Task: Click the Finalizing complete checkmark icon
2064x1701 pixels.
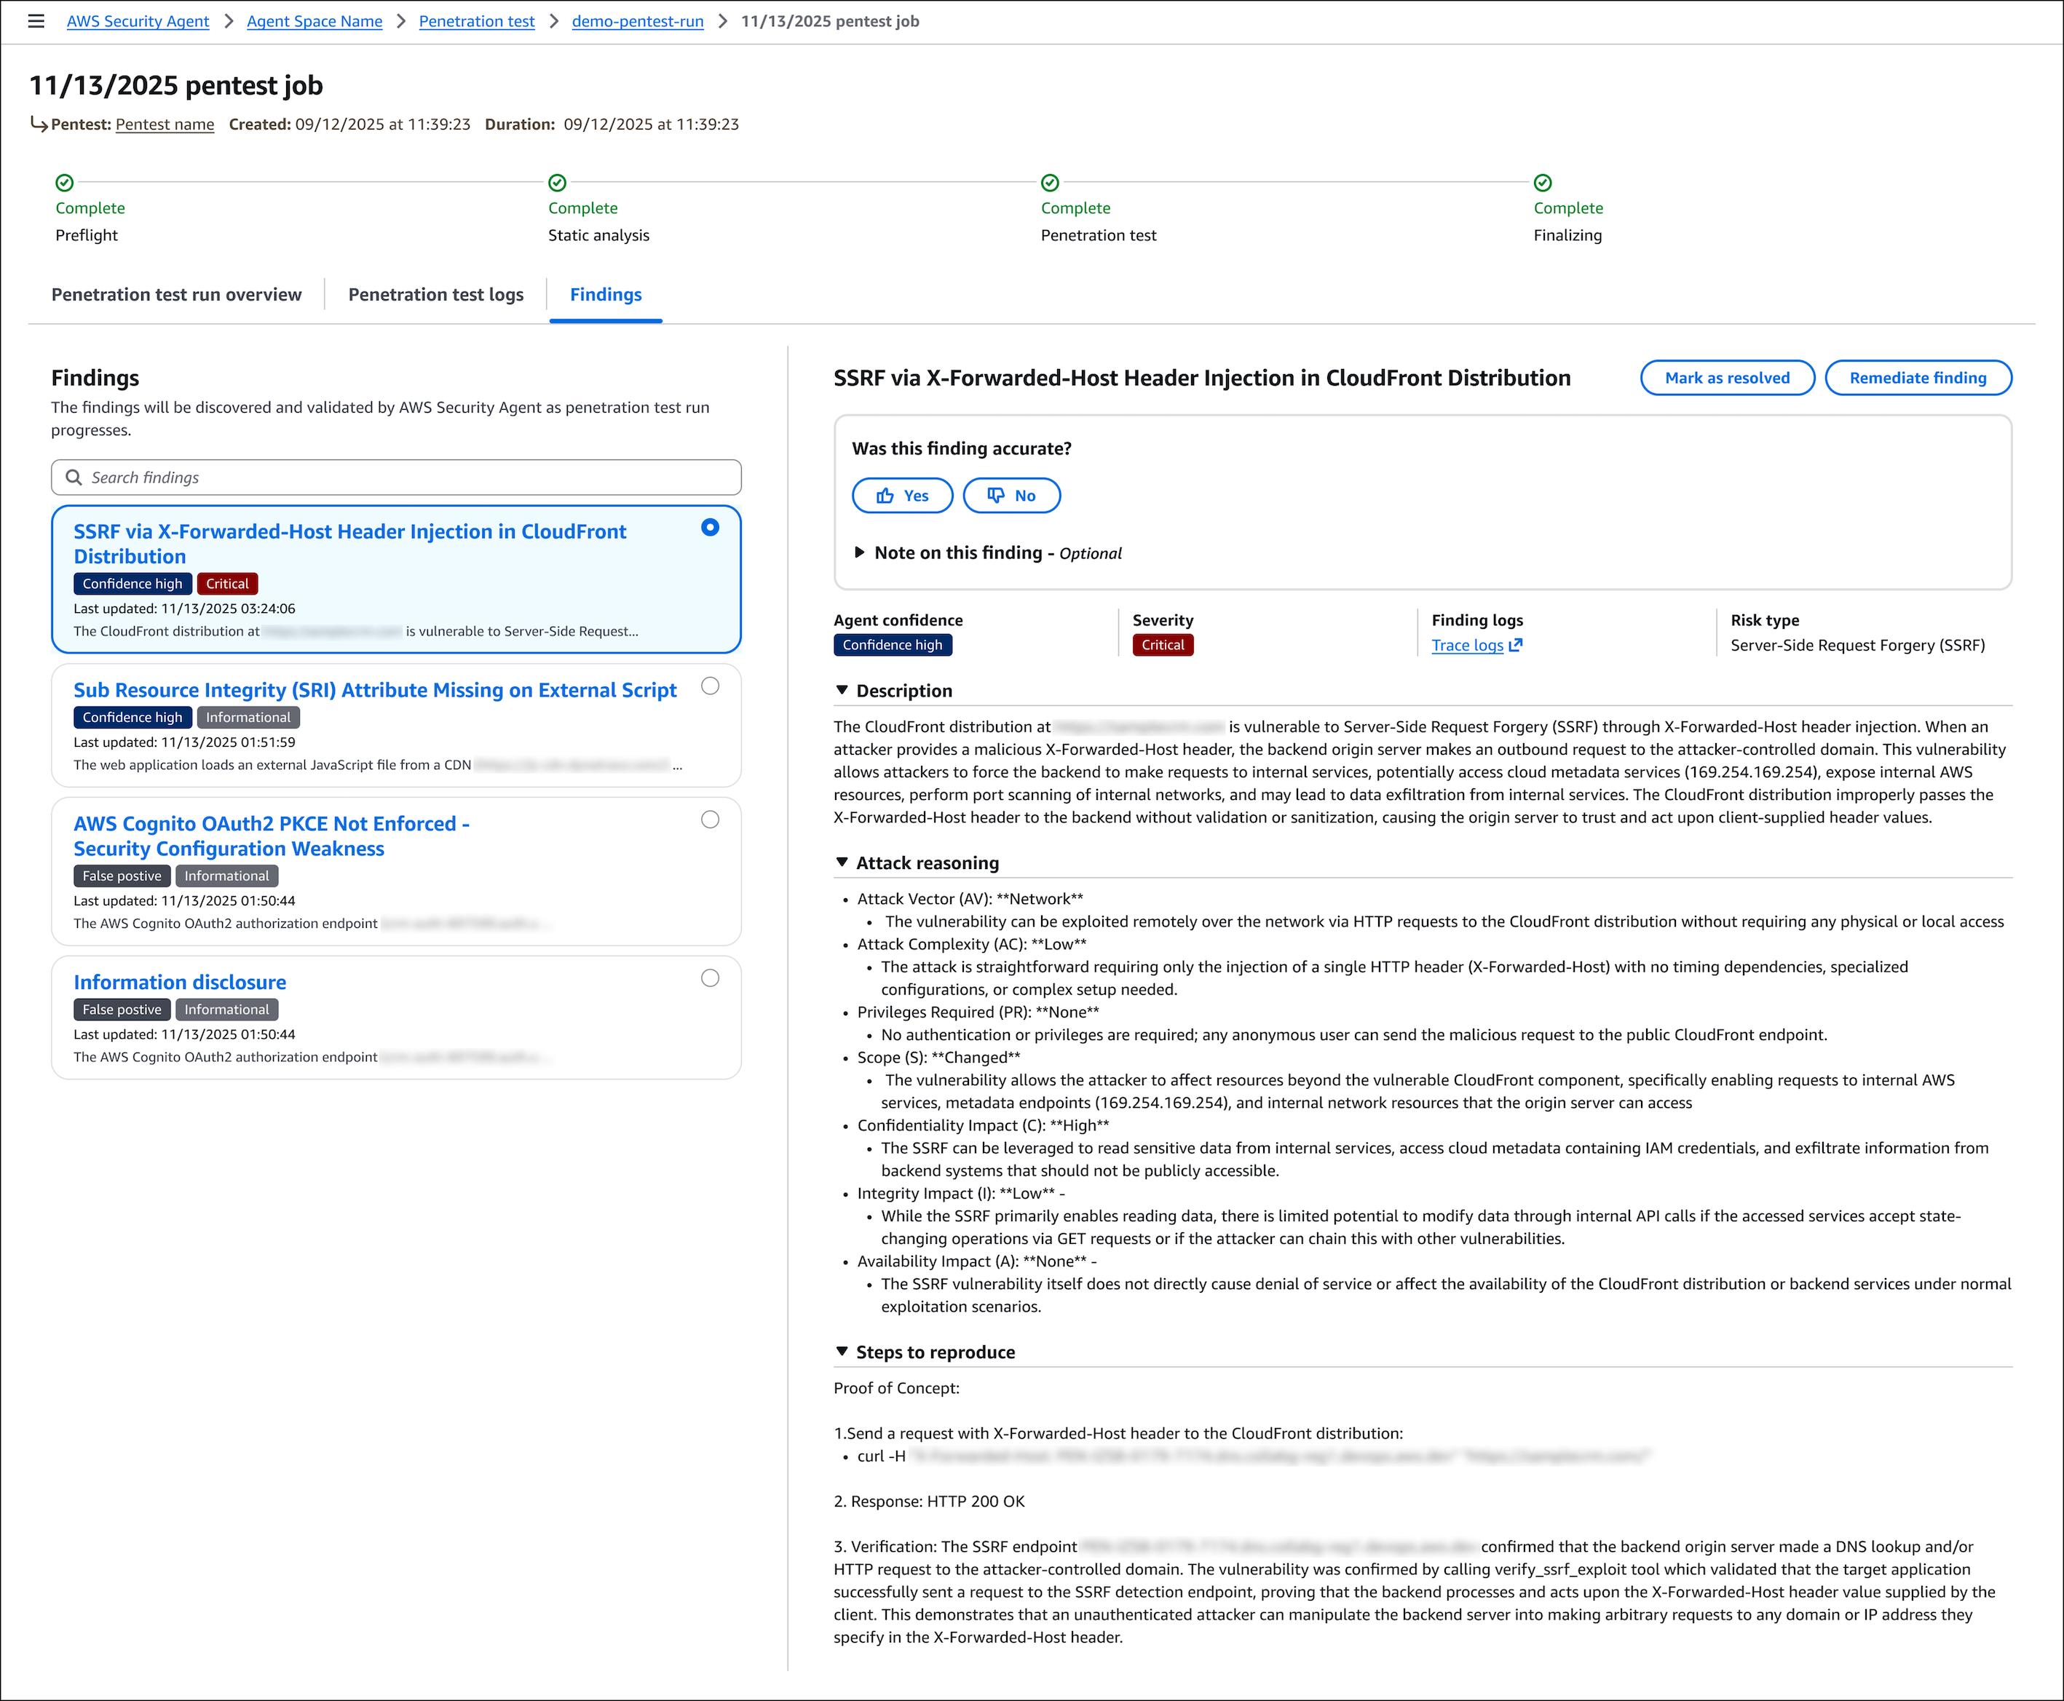Action: (1543, 182)
